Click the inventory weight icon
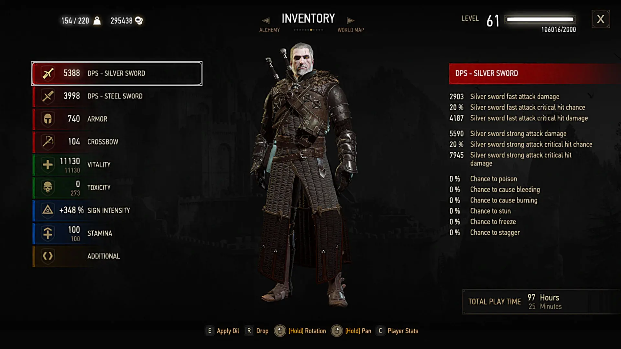 click(x=97, y=21)
